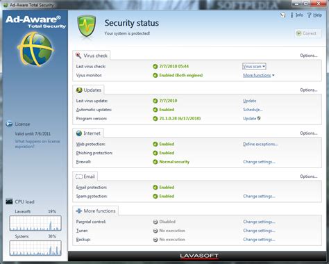Click the LAVASOFT logo in bottom bar

click(x=199, y=256)
